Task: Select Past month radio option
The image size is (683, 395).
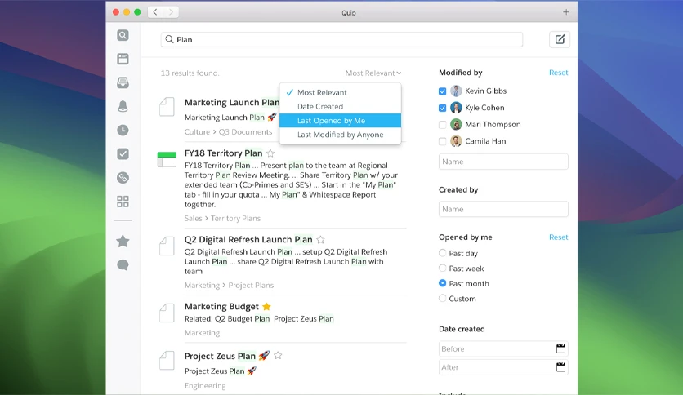Action: 443,283
